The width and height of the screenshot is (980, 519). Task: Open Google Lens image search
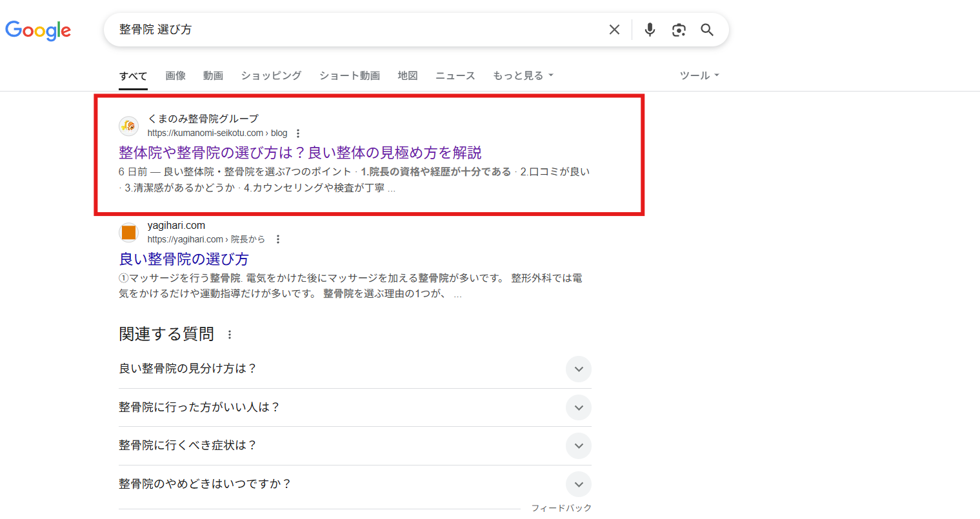click(678, 29)
